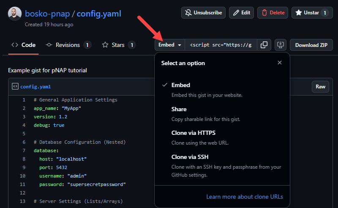The image size is (338, 208).
Task: Click the embed script URL field
Action: 221,45
